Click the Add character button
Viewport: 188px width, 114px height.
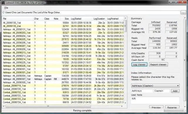coord(175,91)
